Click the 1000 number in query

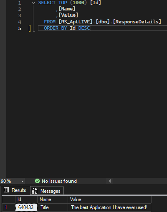(78, 3)
